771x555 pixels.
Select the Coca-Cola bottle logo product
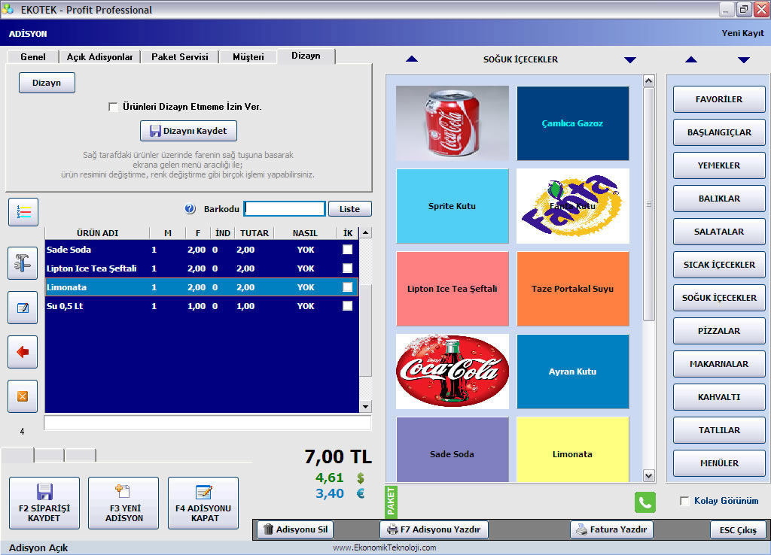click(x=453, y=372)
